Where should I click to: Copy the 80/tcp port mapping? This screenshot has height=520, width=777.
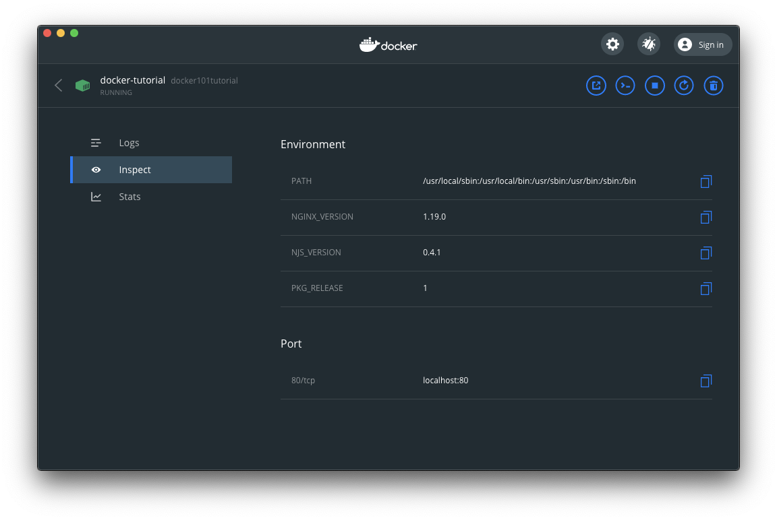[706, 381]
